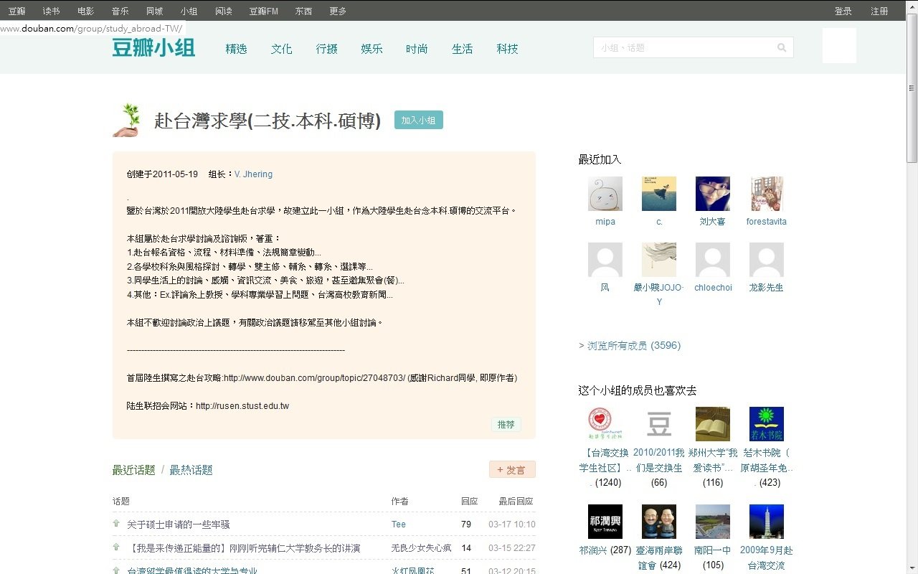Open the 电影 menu item
This screenshot has width=918, height=574.
click(85, 11)
